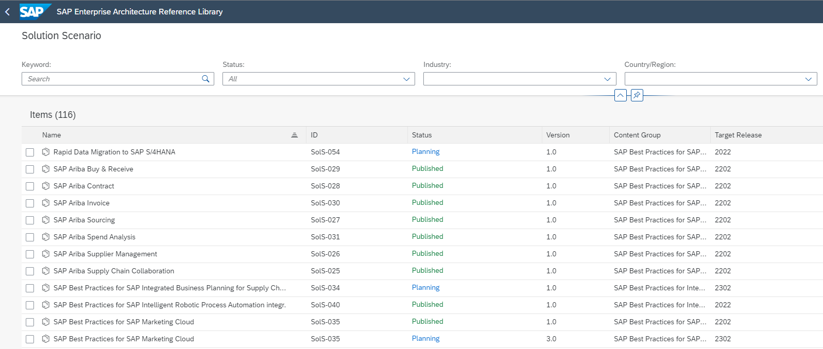Click the Status column header

(x=422, y=135)
